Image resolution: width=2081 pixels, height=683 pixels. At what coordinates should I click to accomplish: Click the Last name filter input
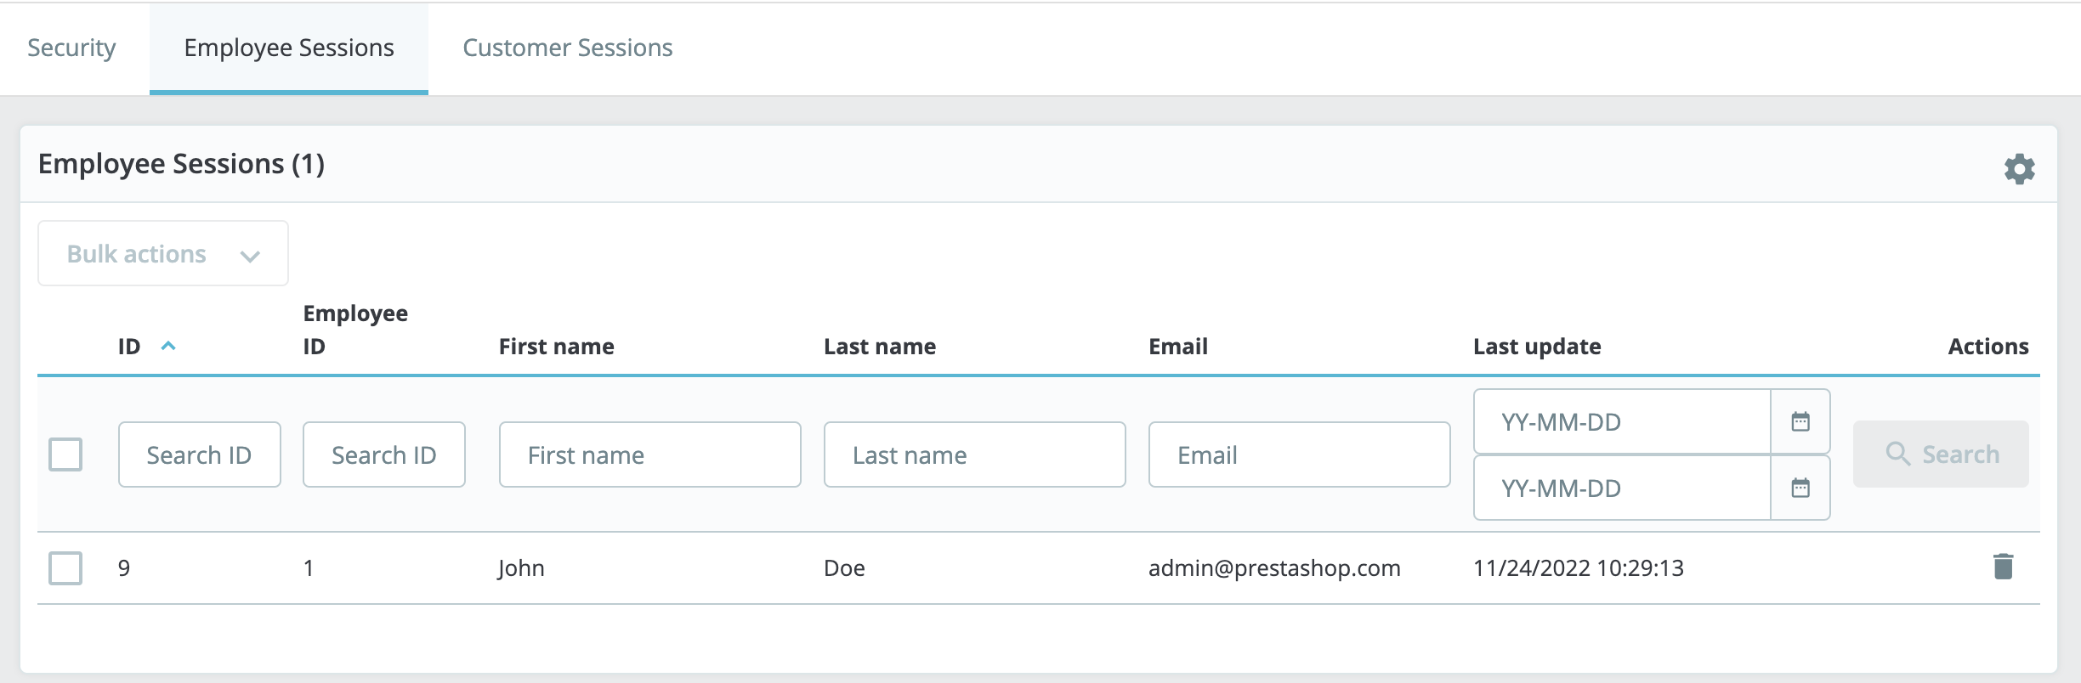[974, 454]
